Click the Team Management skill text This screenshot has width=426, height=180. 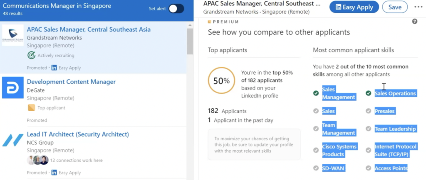(339, 129)
